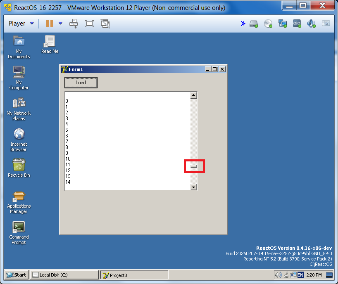Open My Network Places icon
338x284 pixels.
[x=19, y=103]
